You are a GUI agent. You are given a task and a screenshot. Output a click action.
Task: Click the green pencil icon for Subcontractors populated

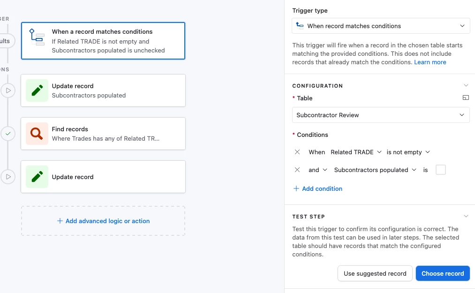(x=37, y=90)
